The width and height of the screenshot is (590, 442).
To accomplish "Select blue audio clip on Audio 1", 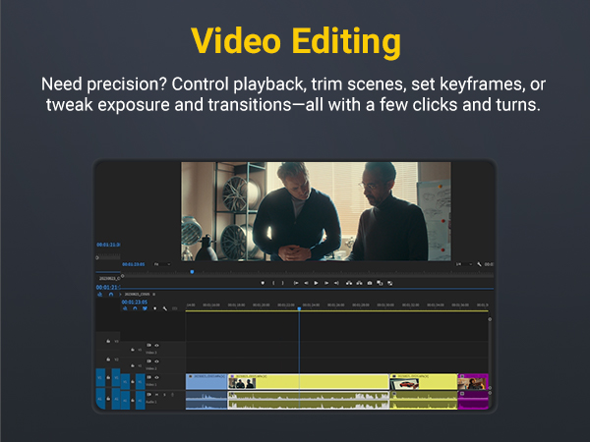I will pyautogui.click(x=206, y=400).
